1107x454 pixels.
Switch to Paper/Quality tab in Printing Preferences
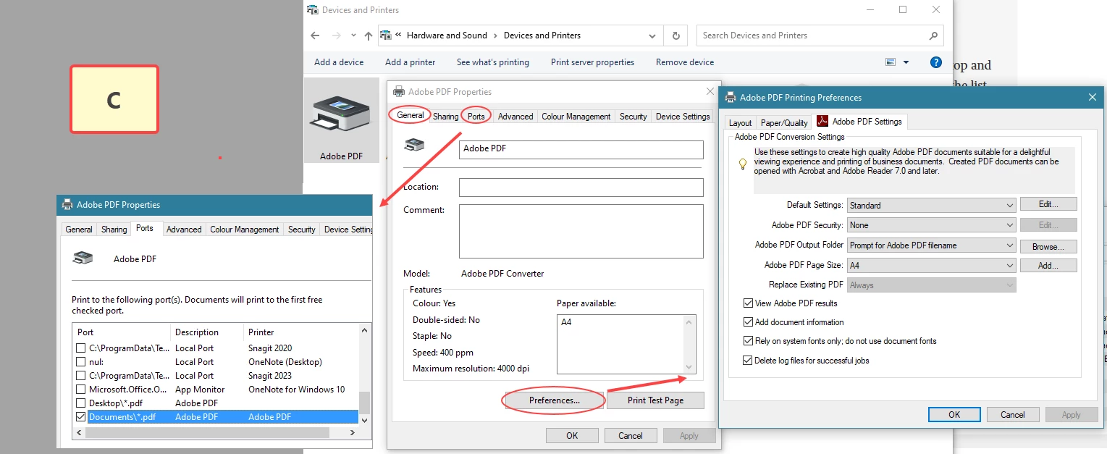[784, 123]
